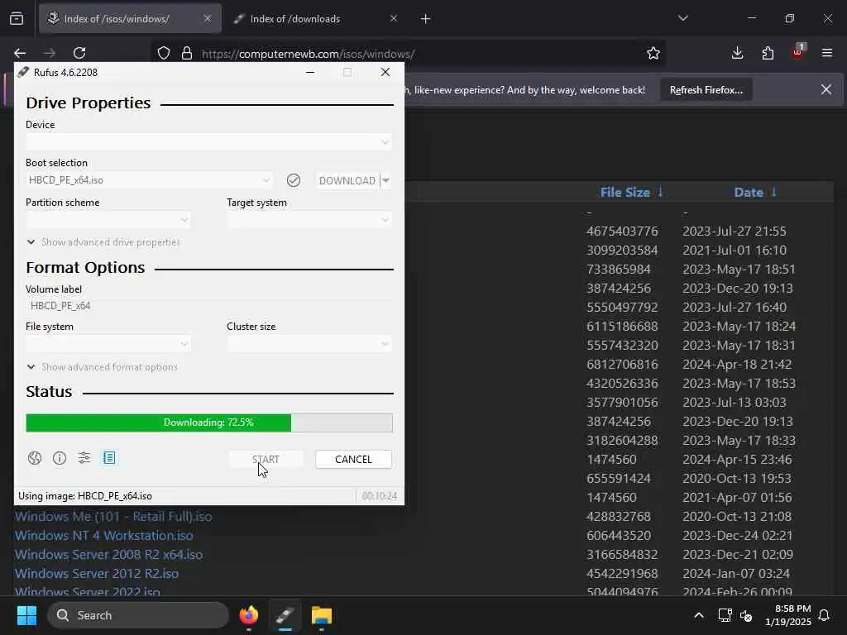Click file size value 6812706816
The width and height of the screenshot is (847, 635).
[x=622, y=365]
